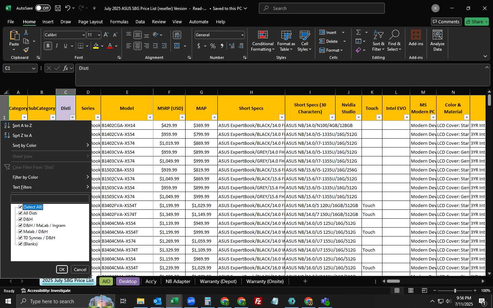Apply Italic formatting
This screenshot has width=493, height=308.
pos(57,46)
